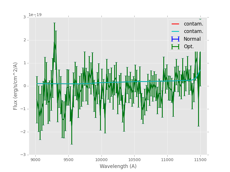Pick the 10500 x-axis tick label
The height and width of the screenshot is (172, 230).
click(134, 159)
